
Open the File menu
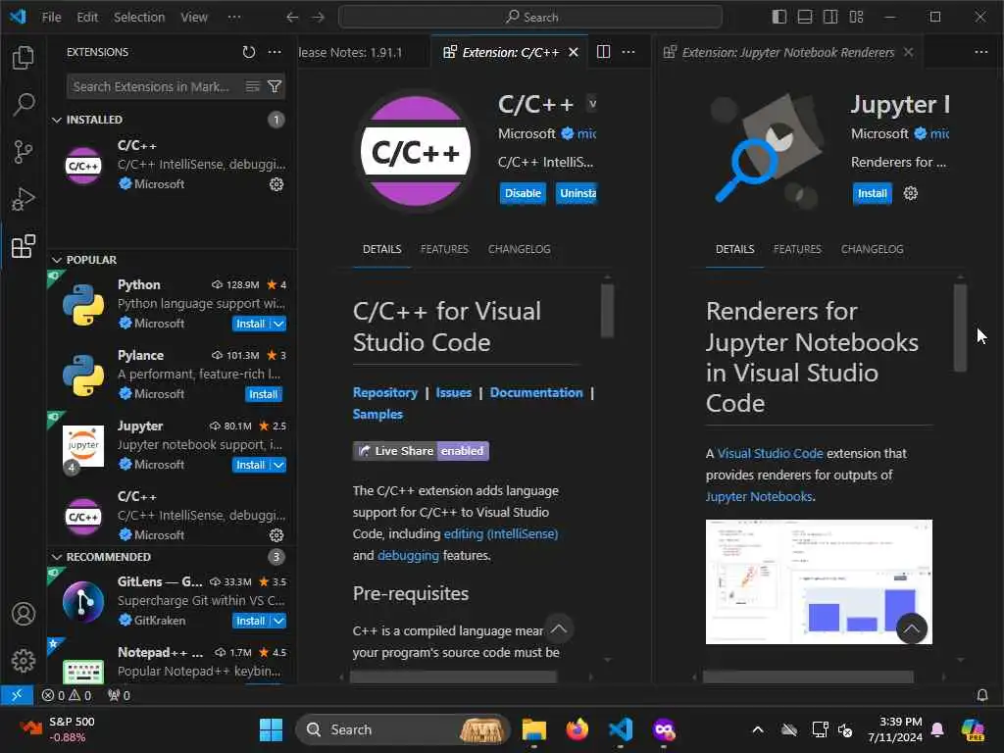click(x=51, y=18)
